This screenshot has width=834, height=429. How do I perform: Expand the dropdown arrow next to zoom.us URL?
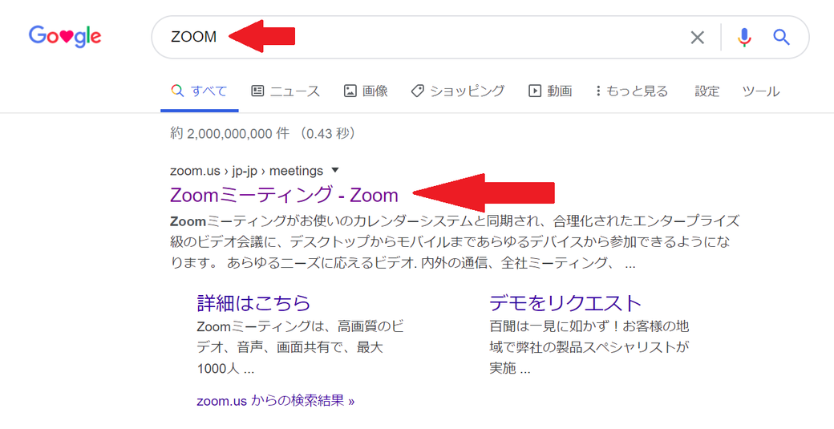(x=335, y=171)
